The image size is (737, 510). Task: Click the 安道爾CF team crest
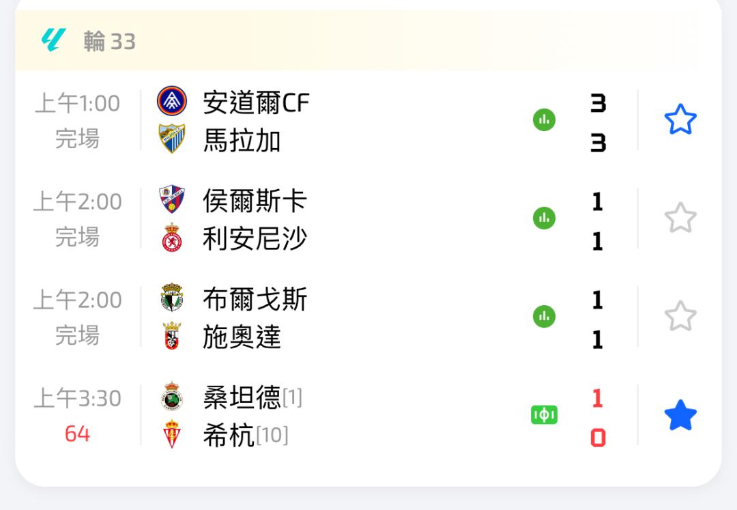click(171, 101)
